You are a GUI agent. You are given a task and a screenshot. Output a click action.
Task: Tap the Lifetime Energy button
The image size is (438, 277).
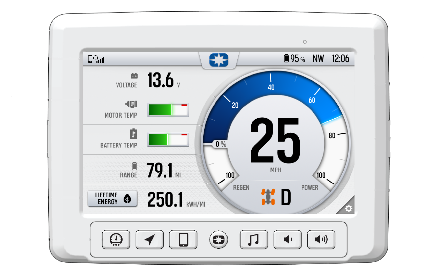[x=112, y=198]
